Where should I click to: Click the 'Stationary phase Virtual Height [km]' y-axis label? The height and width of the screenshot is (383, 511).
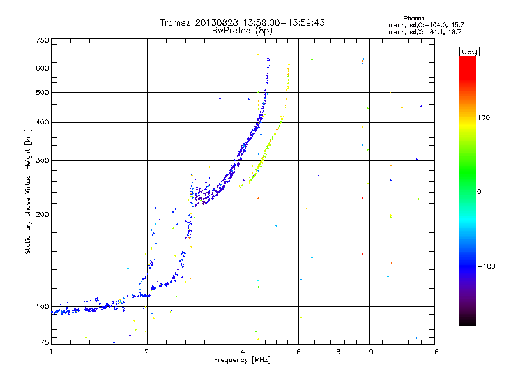click(27, 191)
